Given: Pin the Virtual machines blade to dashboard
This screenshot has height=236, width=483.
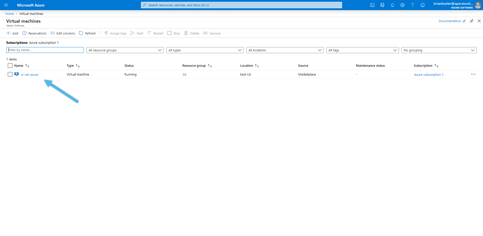Looking at the screenshot, I should tap(472, 21).
